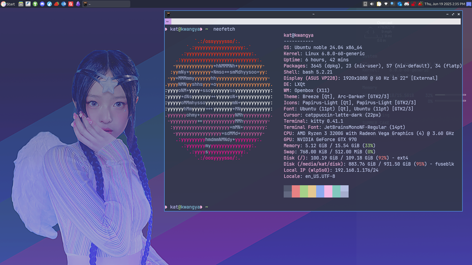Click the 'DE: LXQt' line
The image size is (472, 265).
[294, 84]
